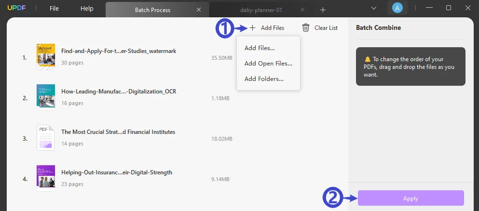
Task: Add a new tab with plus icon
Action: (x=323, y=10)
